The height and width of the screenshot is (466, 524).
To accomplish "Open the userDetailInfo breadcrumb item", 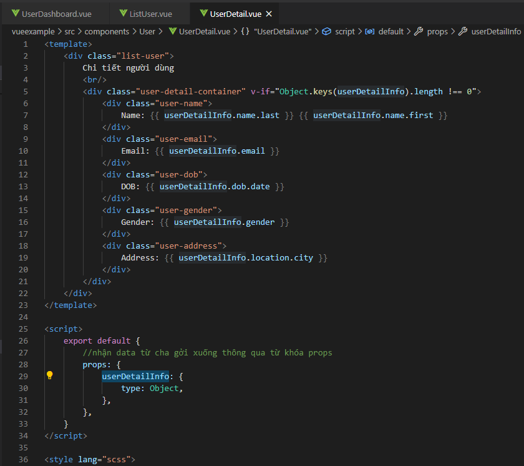I will tap(496, 31).
